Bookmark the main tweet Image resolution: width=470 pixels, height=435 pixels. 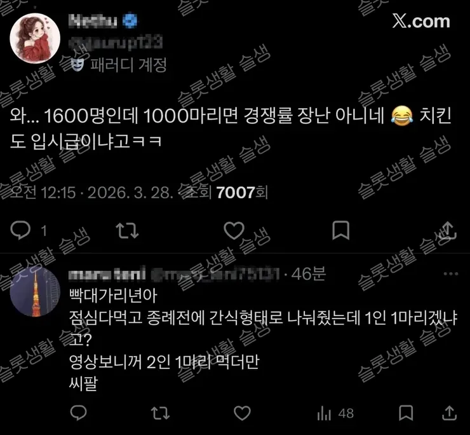pyautogui.click(x=341, y=230)
